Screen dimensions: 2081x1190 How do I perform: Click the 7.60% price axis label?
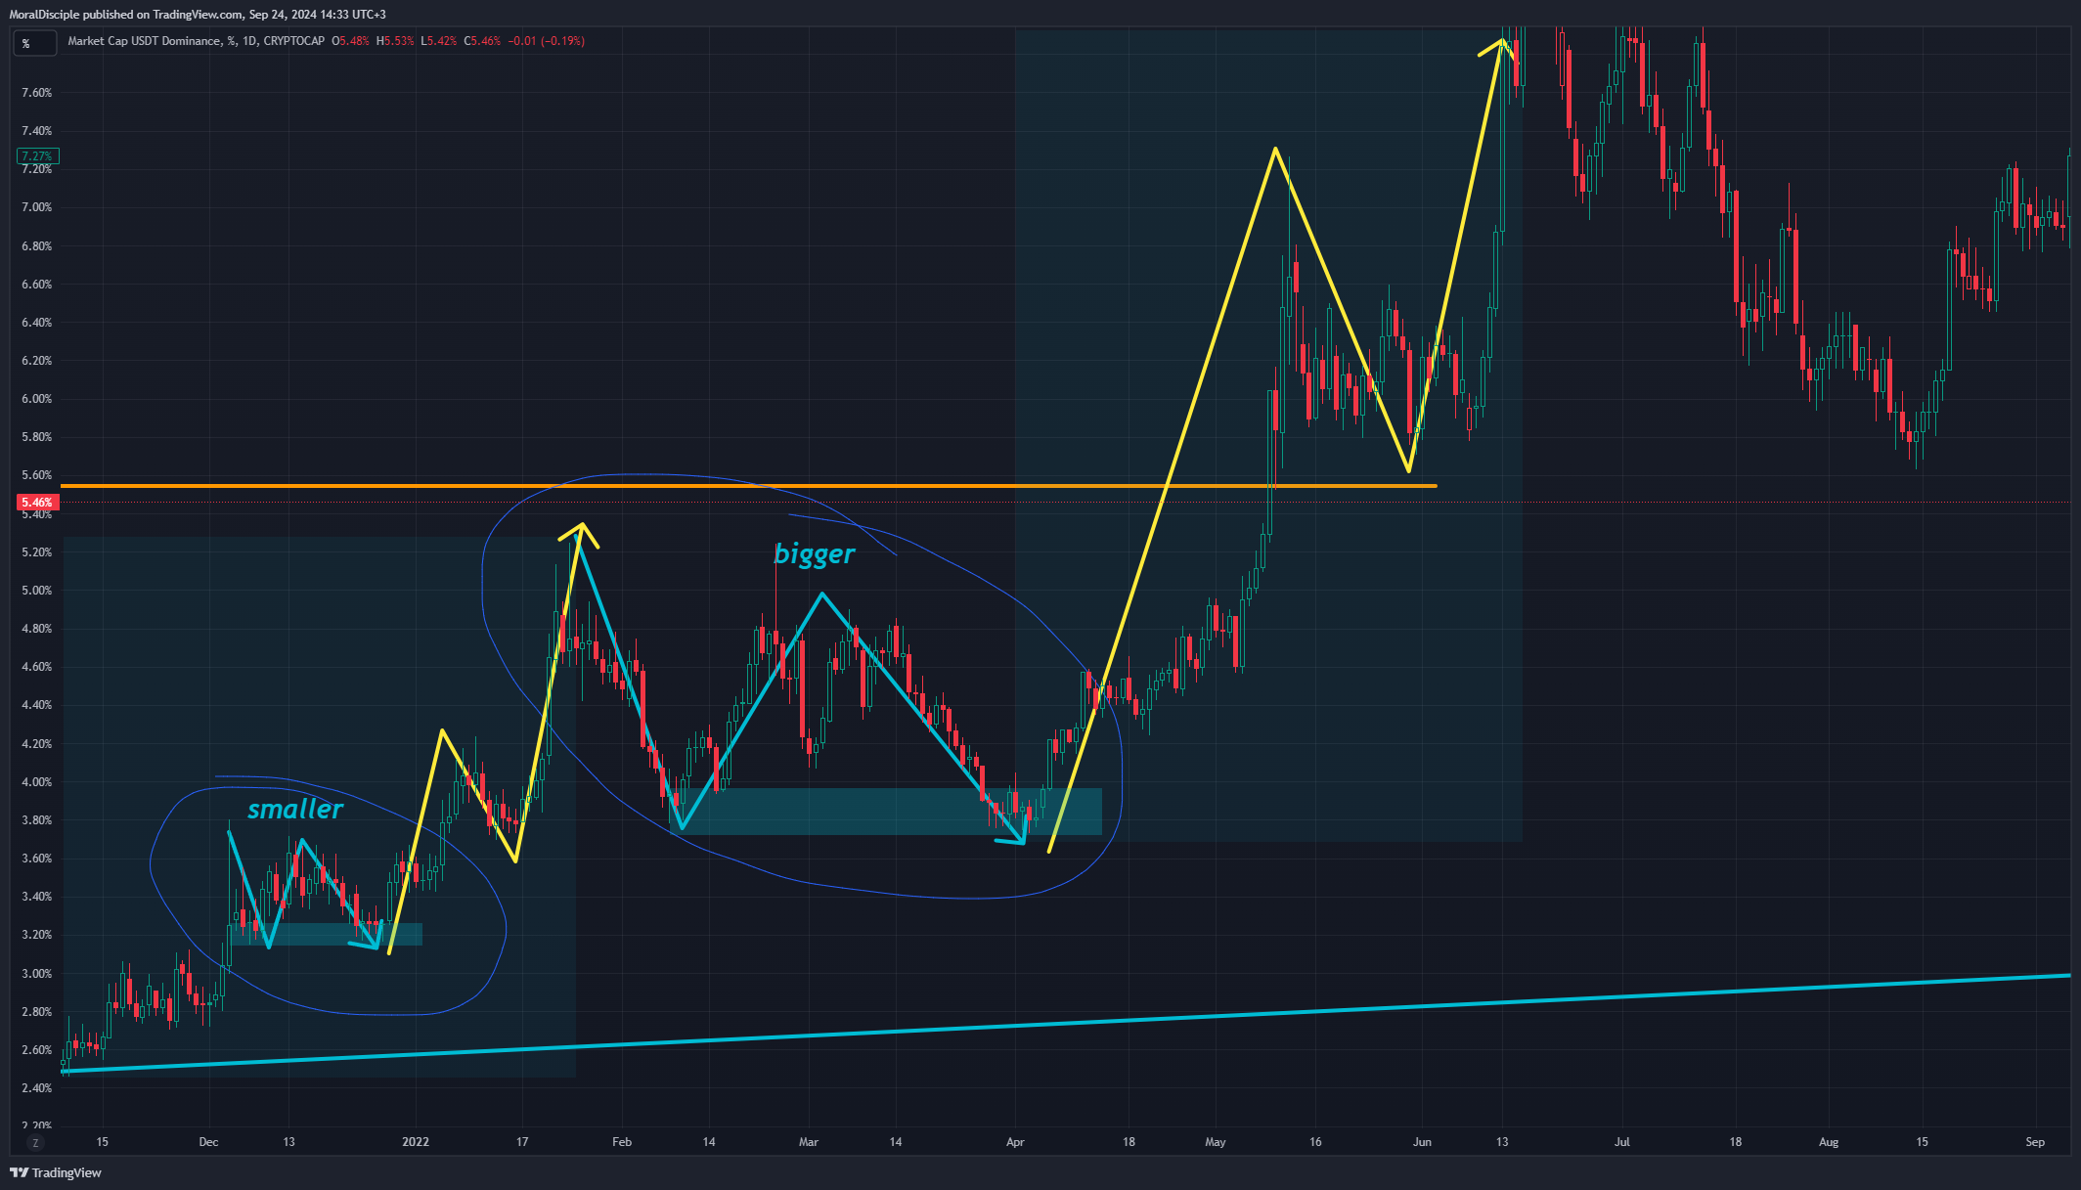coord(37,93)
